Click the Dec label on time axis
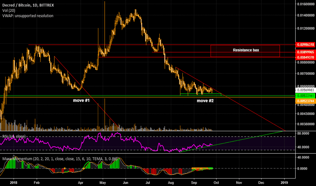Image resolution: width=316 pixels, height=186 pixels. 261,183
